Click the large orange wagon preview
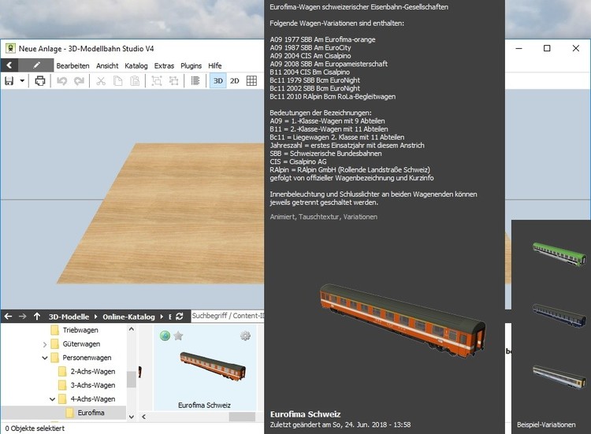Viewport: 591px width, 434px height. (403, 320)
